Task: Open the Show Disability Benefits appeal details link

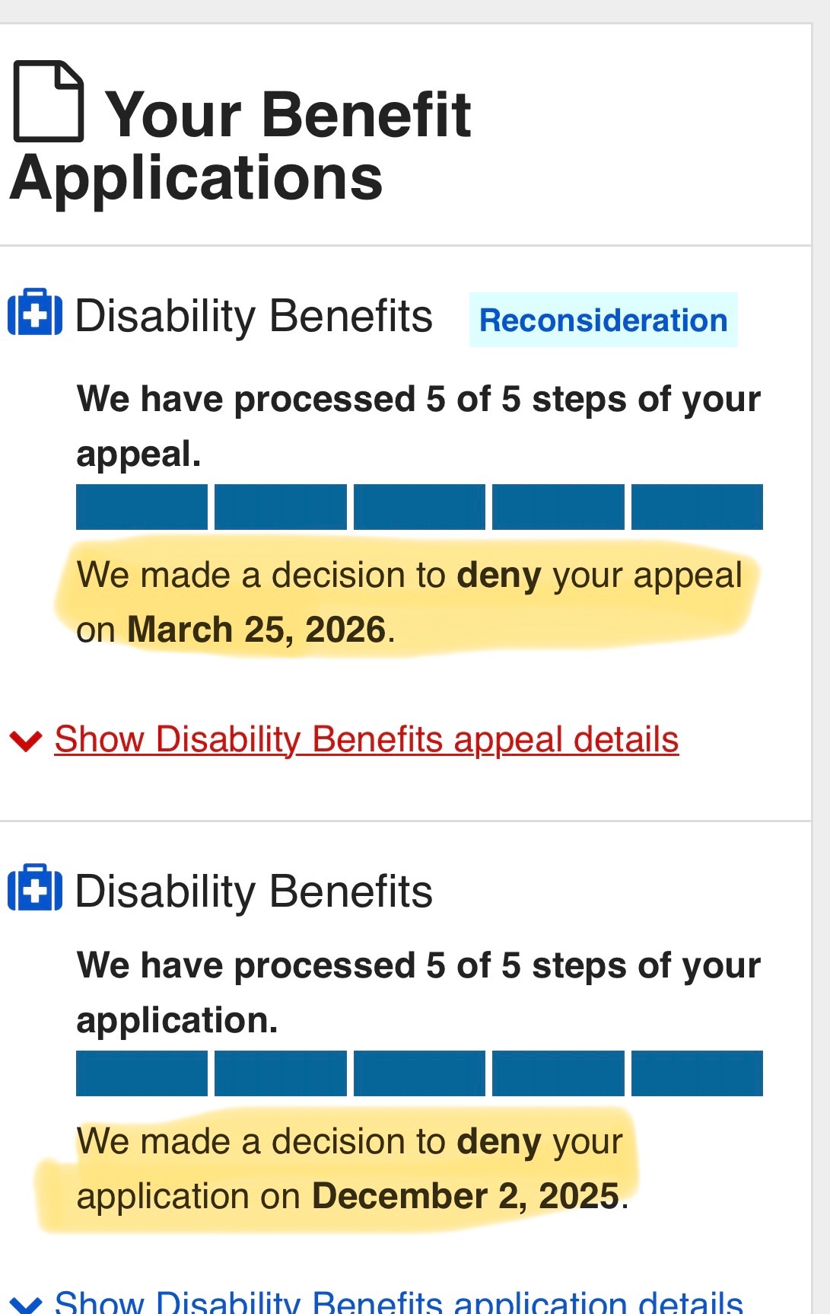Action: [x=366, y=739]
